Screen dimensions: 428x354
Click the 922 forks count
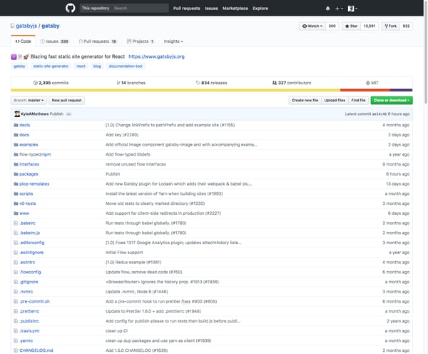pos(406,26)
